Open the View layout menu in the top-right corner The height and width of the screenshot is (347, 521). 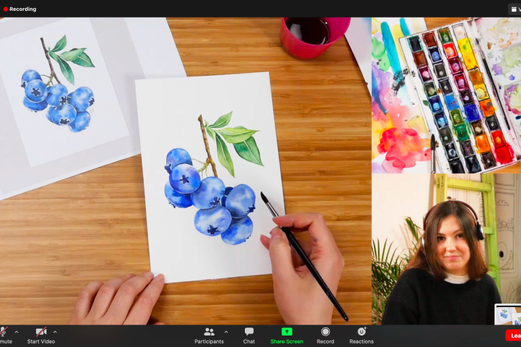pos(514,9)
